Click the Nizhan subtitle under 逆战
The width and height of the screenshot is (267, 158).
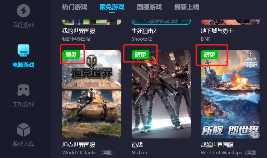click(139, 152)
